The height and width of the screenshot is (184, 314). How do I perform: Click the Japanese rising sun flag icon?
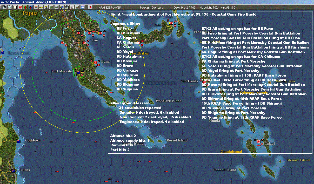(20, 7)
